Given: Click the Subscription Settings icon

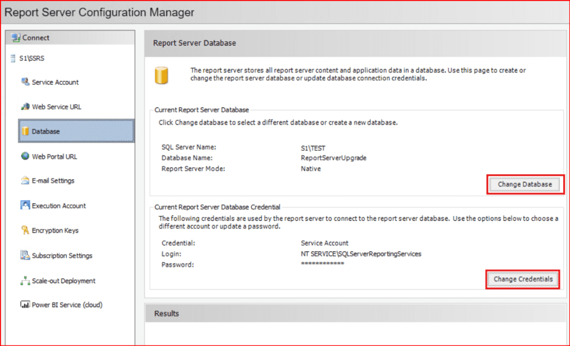Looking at the screenshot, I should [25, 255].
